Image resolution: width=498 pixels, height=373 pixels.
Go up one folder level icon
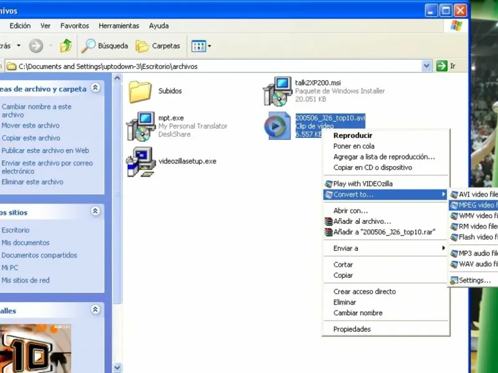click(66, 46)
